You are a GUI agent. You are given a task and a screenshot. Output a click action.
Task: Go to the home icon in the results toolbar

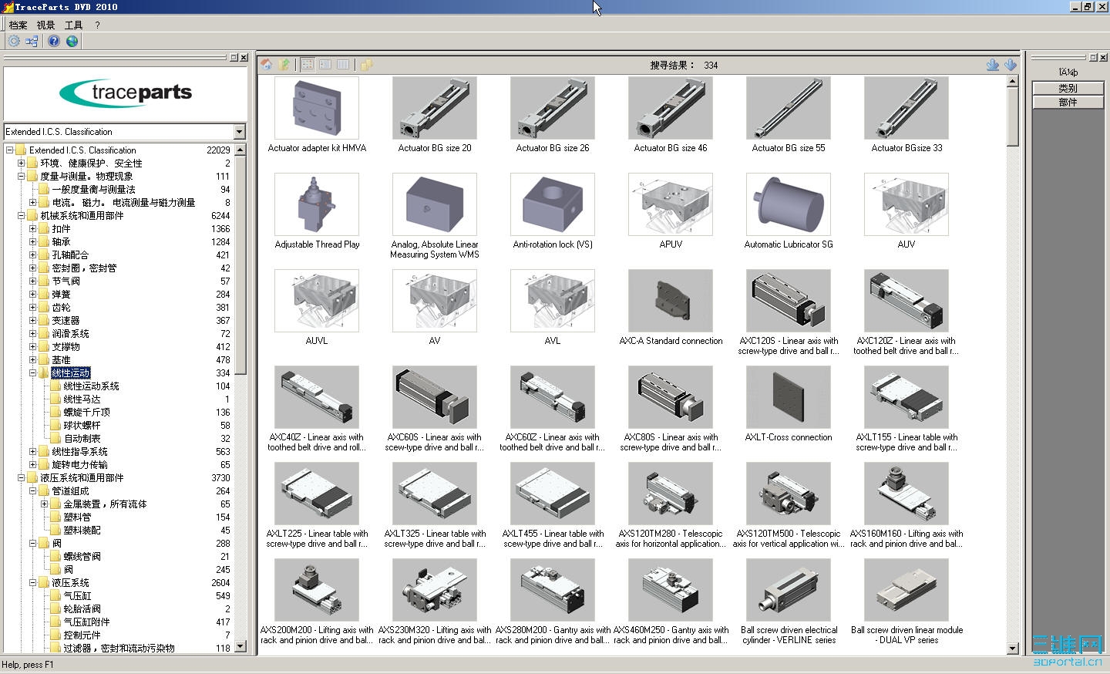point(267,65)
